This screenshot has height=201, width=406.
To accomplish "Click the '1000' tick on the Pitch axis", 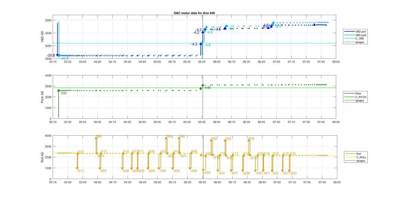I will coord(48,108).
